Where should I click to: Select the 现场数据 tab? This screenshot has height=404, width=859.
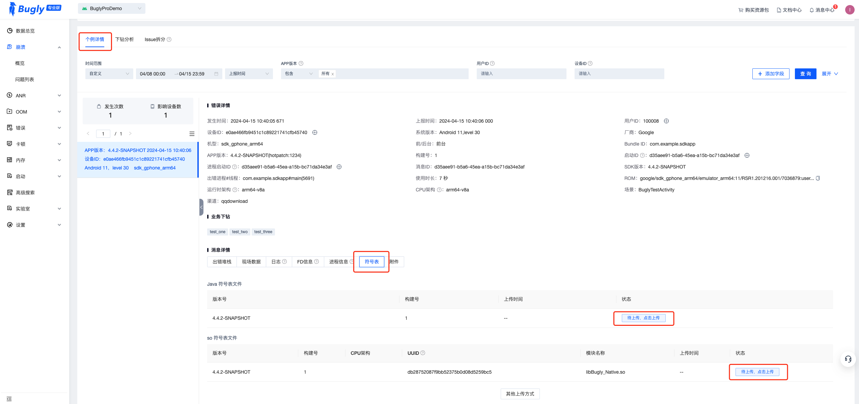(x=251, y=262)
